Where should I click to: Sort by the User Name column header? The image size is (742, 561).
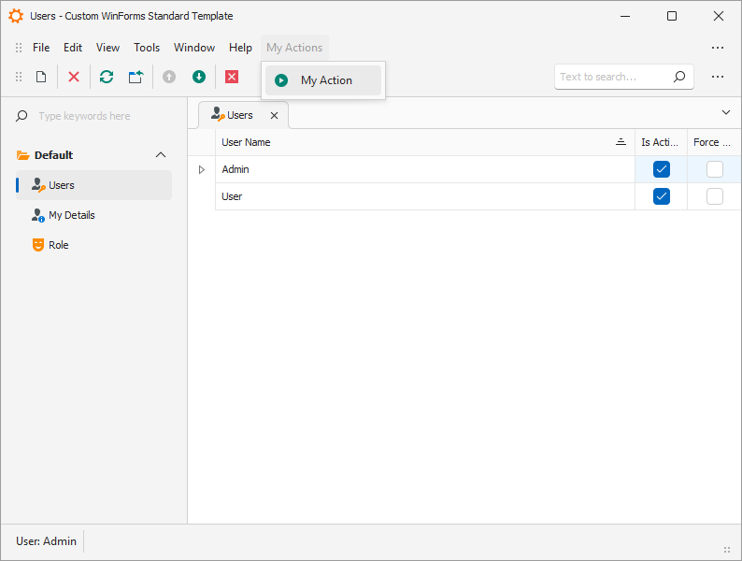[425, 142]
